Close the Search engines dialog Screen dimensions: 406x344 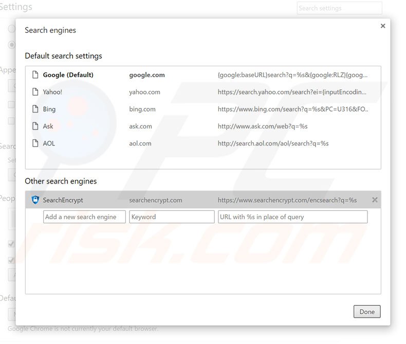point(383,26)
